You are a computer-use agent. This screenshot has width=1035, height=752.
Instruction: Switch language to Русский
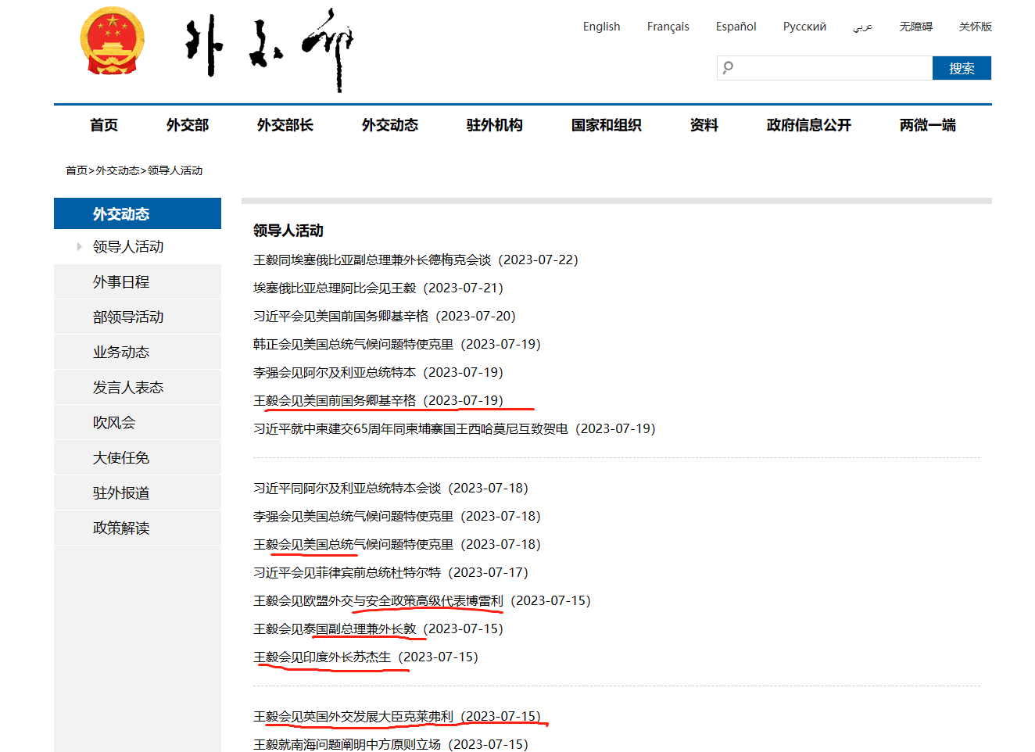click(804, 27)
